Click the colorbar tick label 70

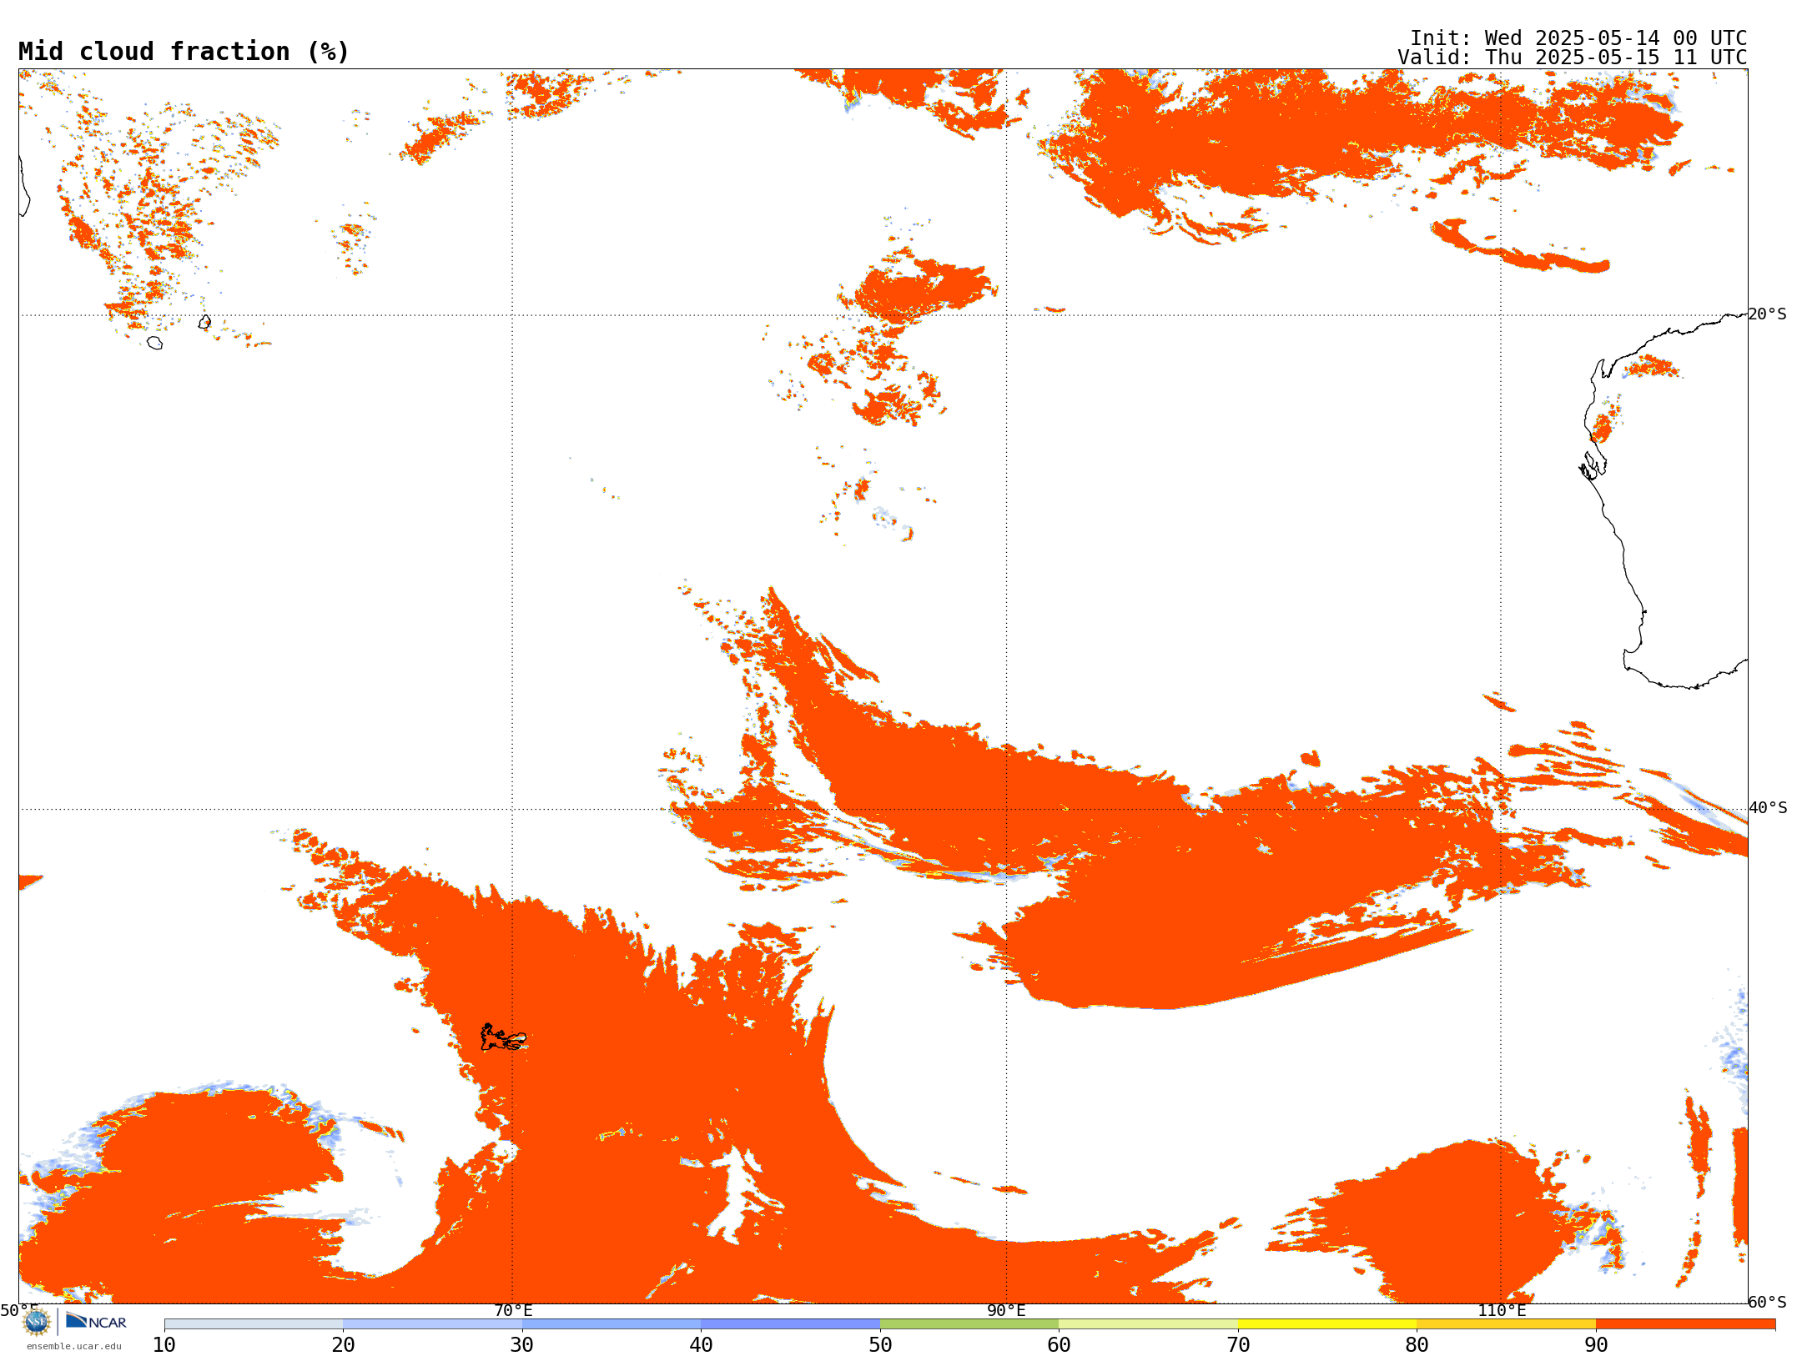pos(1238,1345)
